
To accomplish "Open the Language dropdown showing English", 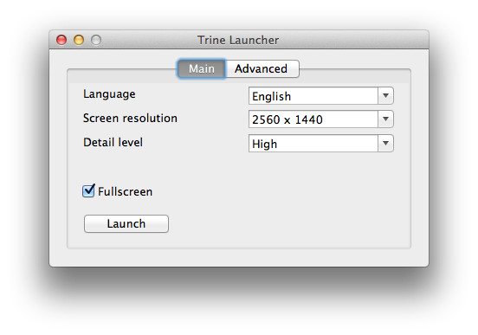I will (x=321, y=96).
